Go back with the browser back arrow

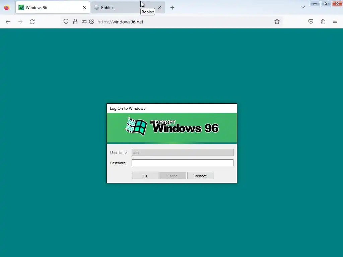click(x=8, y=22)
